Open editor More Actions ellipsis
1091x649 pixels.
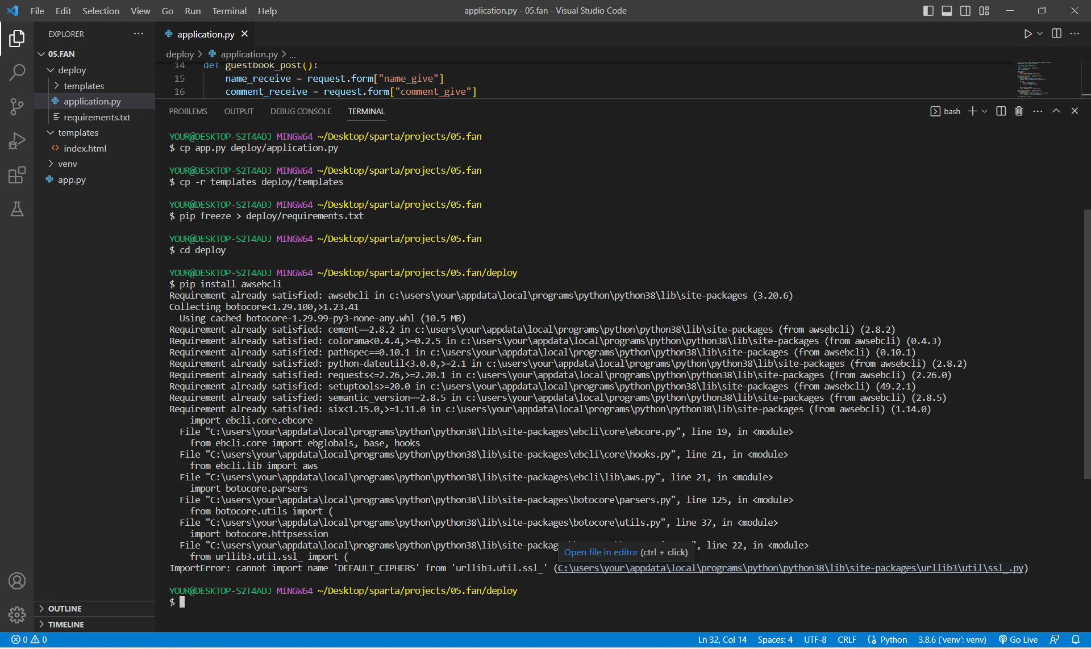[1075, 34]
